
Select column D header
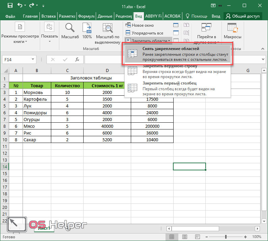point(107,70)
